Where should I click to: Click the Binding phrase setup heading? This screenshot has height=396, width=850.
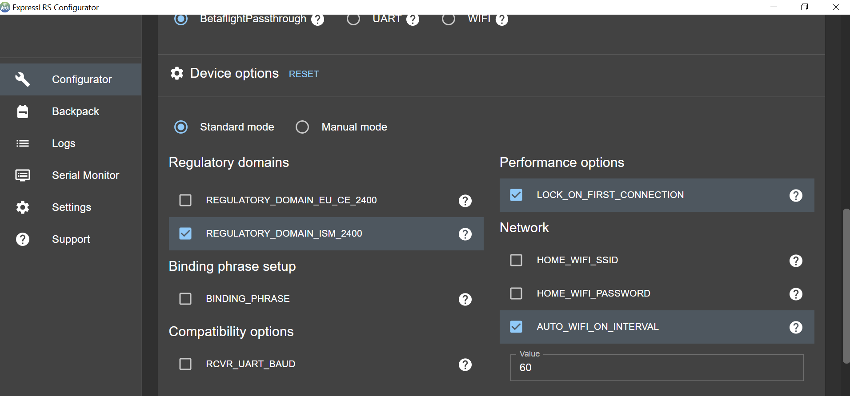click(232, 266)
